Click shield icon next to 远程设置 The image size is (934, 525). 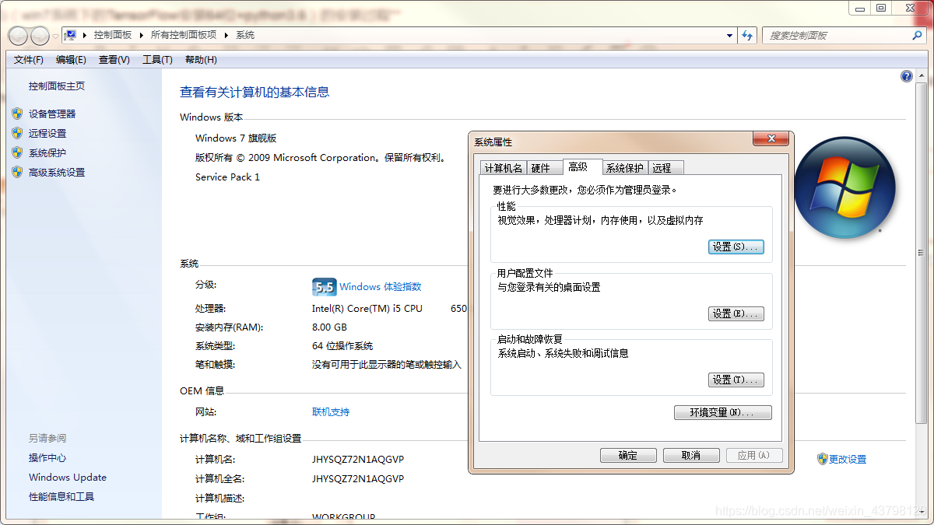click(x=17, y=133)
